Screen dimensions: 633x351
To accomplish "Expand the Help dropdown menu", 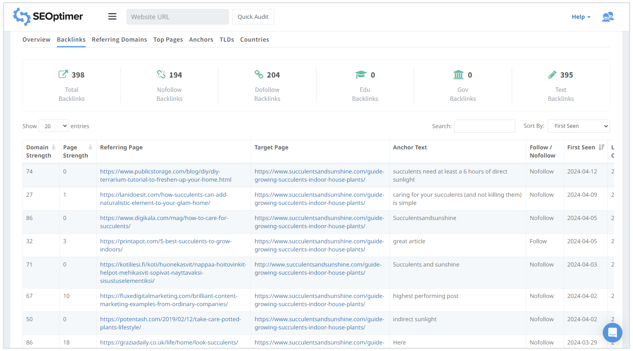I will pyautogui.click(x=581, y=17).
